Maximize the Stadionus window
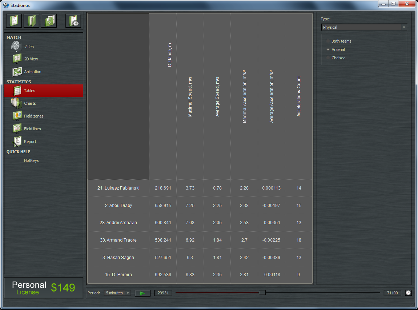 point(393,4)
